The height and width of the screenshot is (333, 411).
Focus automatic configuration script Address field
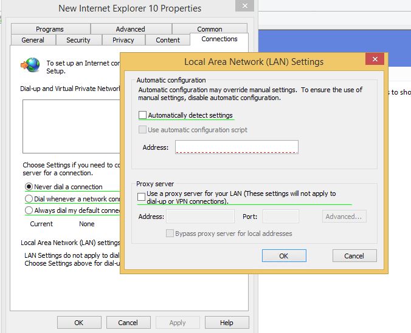(x=237, y=147)
